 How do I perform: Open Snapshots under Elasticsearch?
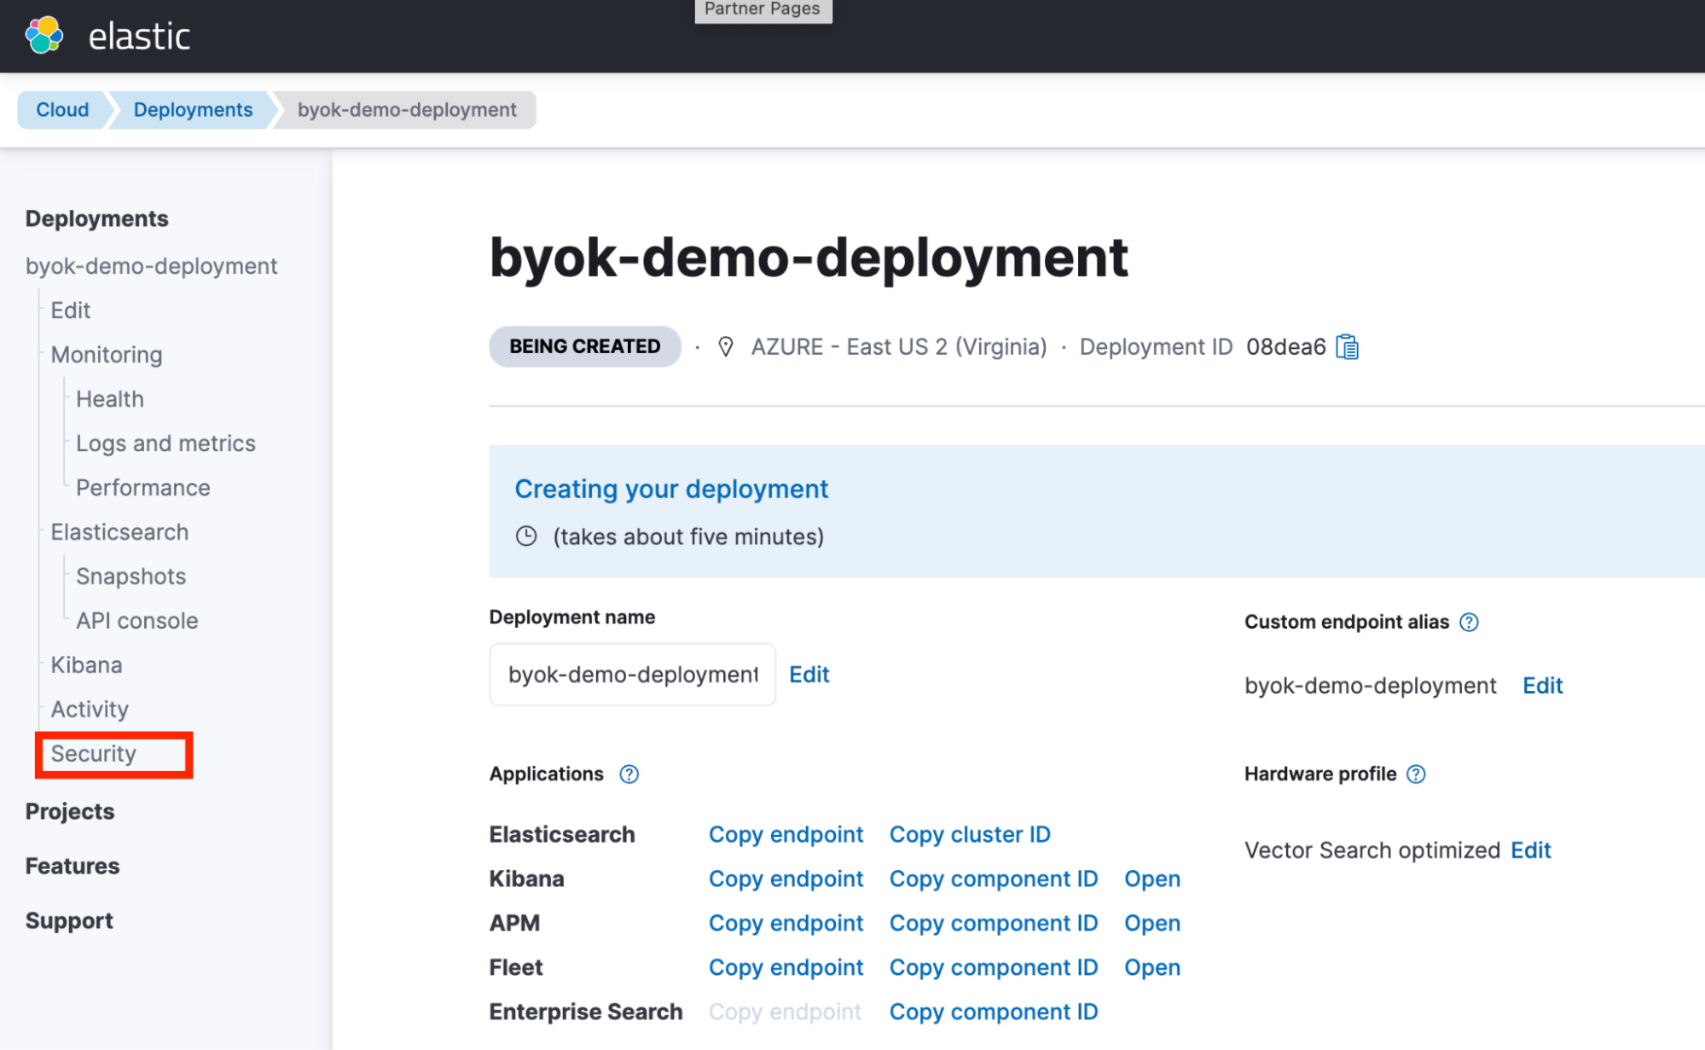(130, 577)
